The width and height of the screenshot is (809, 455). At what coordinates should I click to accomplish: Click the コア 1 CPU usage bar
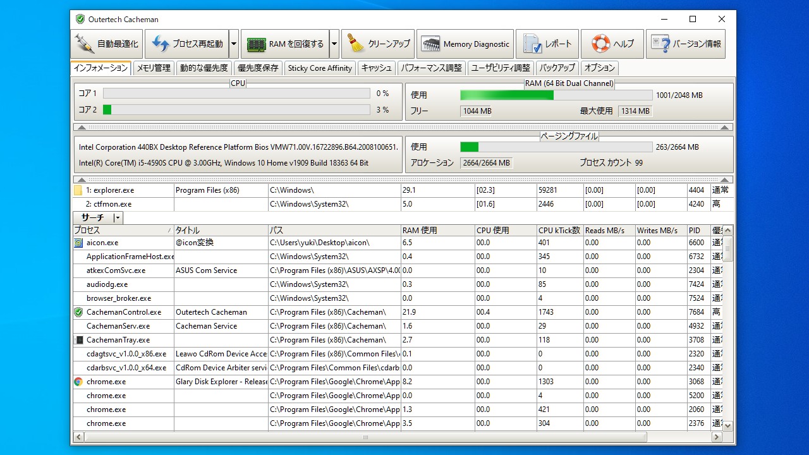click(x=236, y=94)
